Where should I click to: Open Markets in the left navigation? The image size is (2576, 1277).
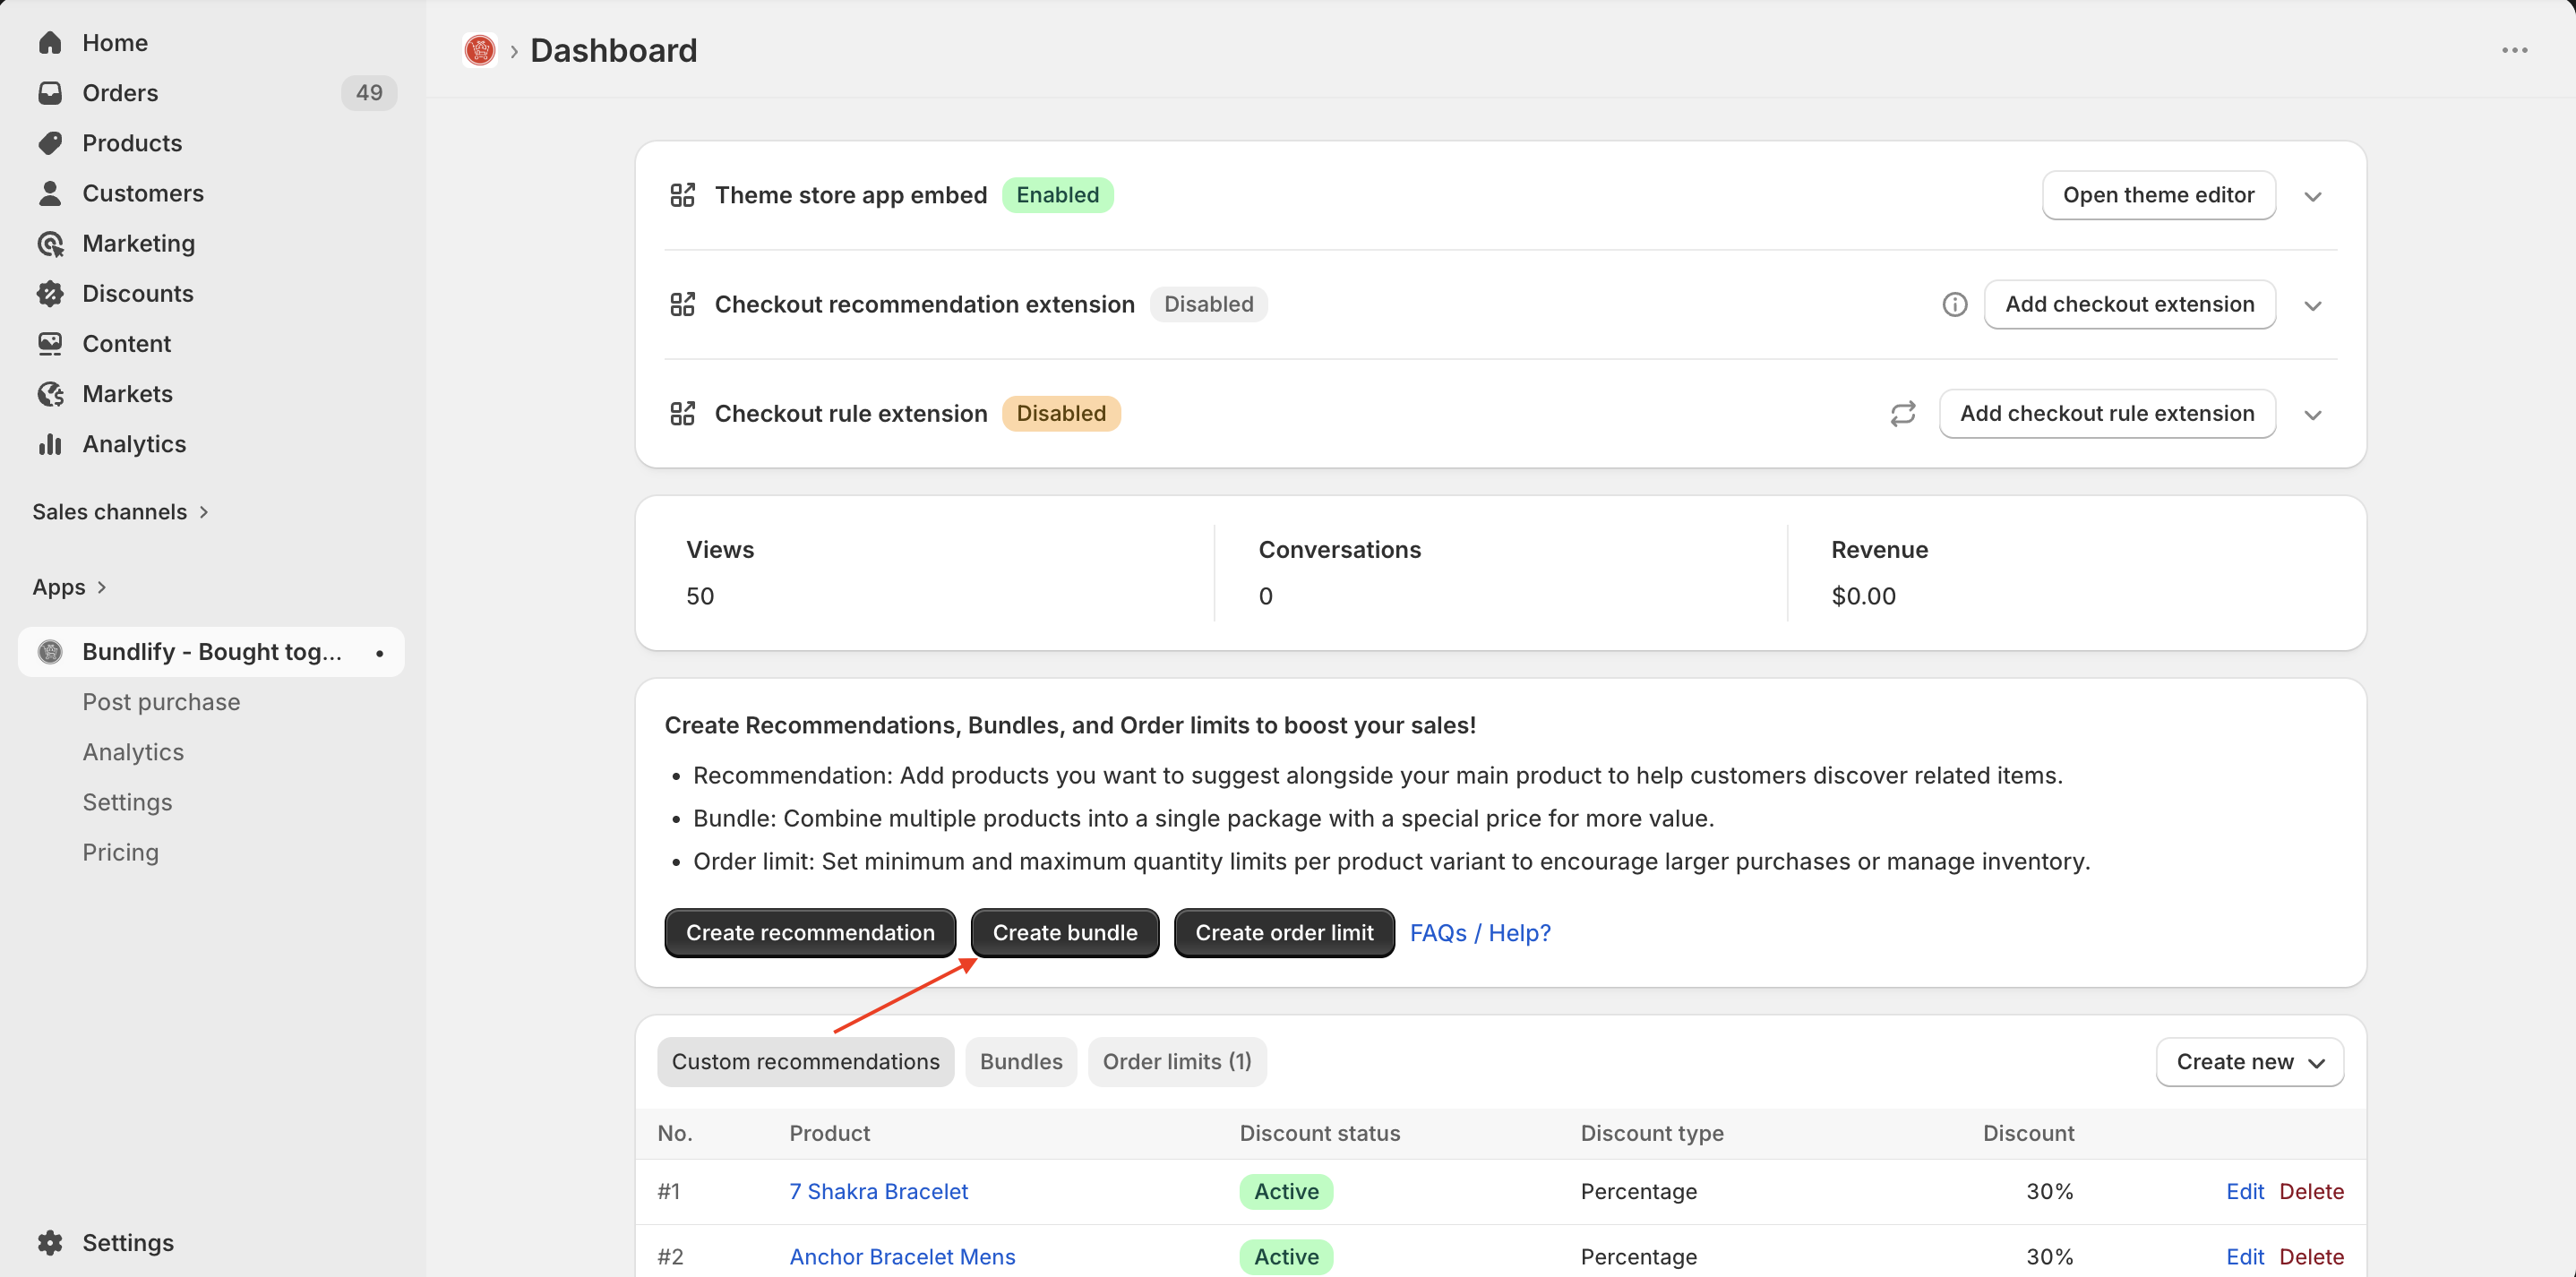click(x=127, y=394)
